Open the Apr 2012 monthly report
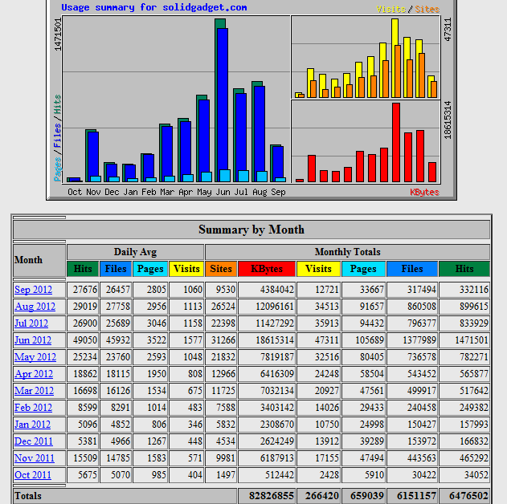The height and width of the screenshot is (504, 507). coord(34,374)
